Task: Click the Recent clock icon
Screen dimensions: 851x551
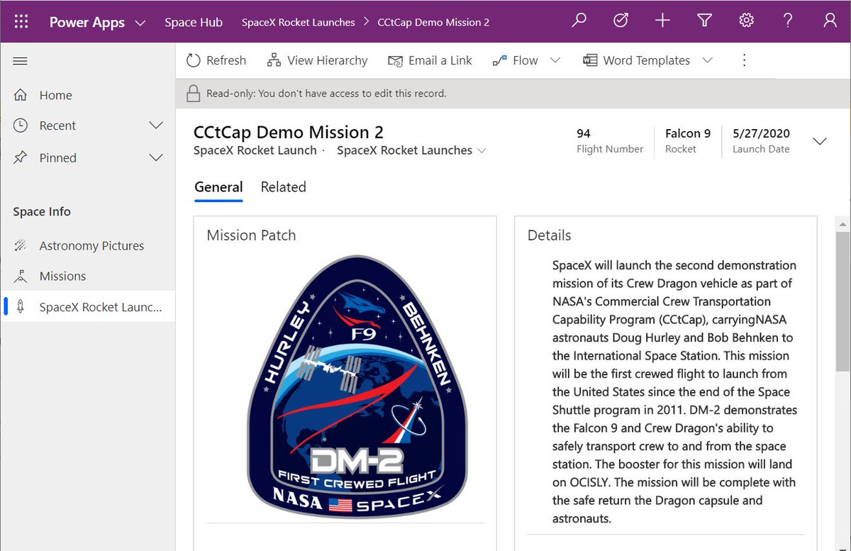Action: [x=21, y=126]
